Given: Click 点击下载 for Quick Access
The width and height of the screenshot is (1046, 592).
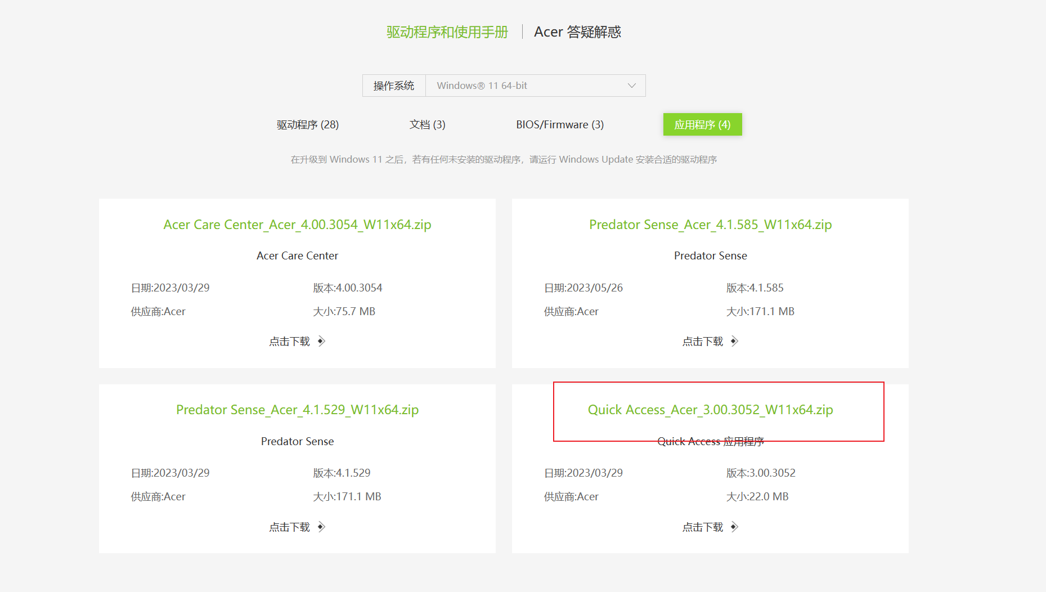Looking at the screenshot, I should tap(703, 527).
